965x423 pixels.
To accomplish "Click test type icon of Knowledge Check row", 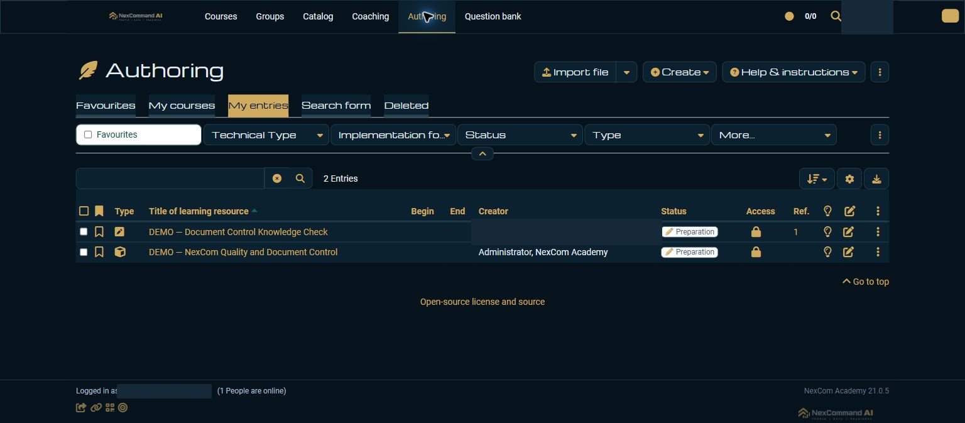I will click(x=120, y=232).
